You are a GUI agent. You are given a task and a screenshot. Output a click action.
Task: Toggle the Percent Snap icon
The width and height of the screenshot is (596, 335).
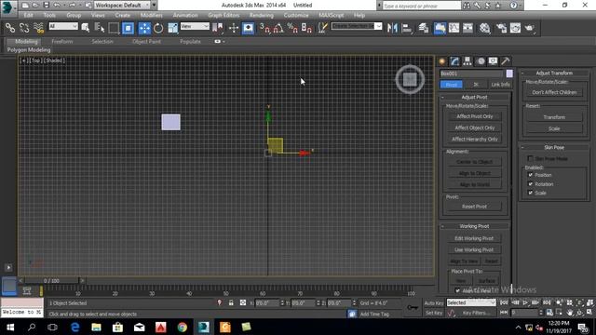point(292,28)
